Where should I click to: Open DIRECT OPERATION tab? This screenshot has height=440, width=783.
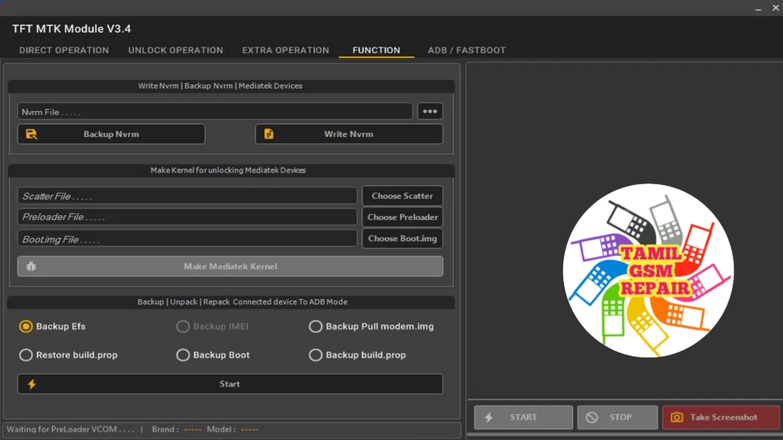tap(64, 50)
